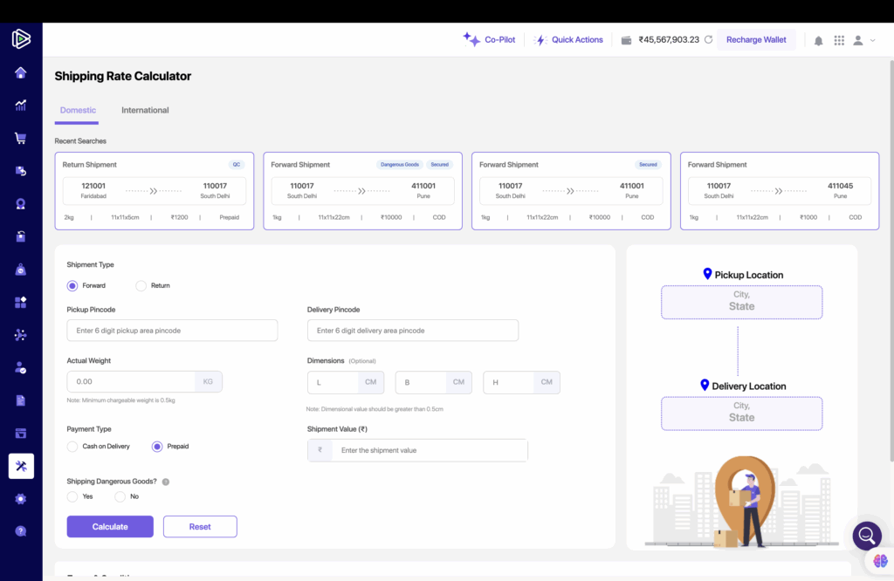Switch to the International tab

tap(145, 111)
